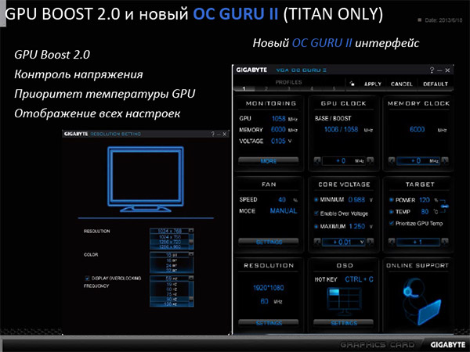Image resolution: width=470 pixels, height=352 pixels.
Task: Increase memory clock offset with right arrow
Action: (445, 160)
